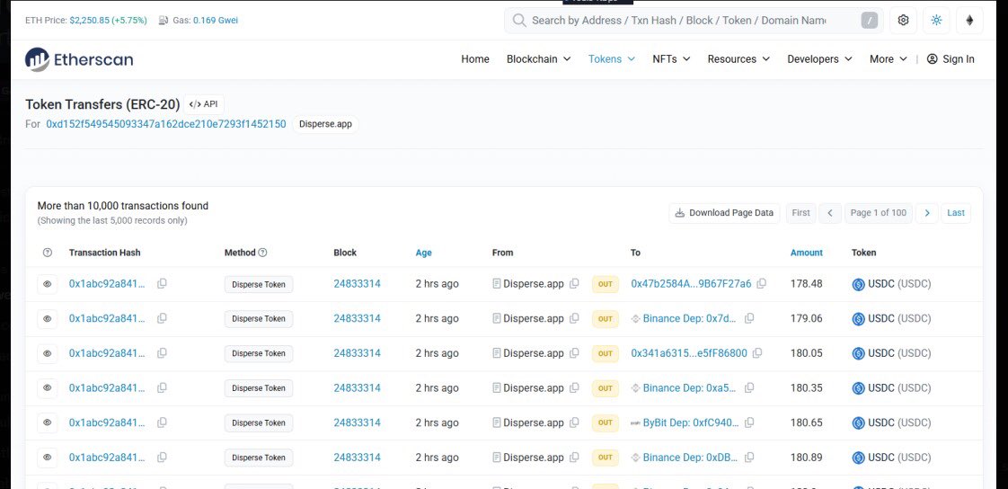Copy From address in the 180.65 row
Viewport: 1008px width, 489px height.
click(x=575, y=422)
